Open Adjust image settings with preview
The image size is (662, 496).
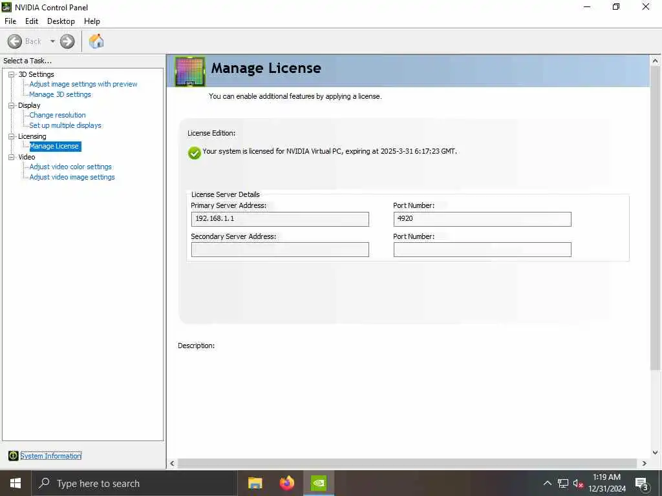[x=83, y=84]
